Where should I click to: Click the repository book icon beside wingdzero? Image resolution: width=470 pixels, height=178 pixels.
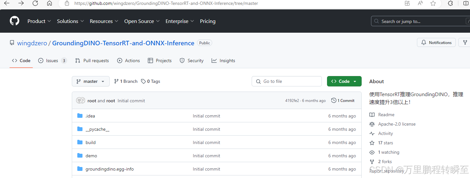(x=12, y=43)
